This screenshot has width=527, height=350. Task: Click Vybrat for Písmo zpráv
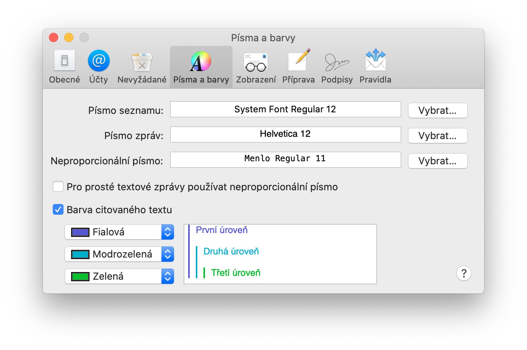pyautogui.click(x=438, y=136)
